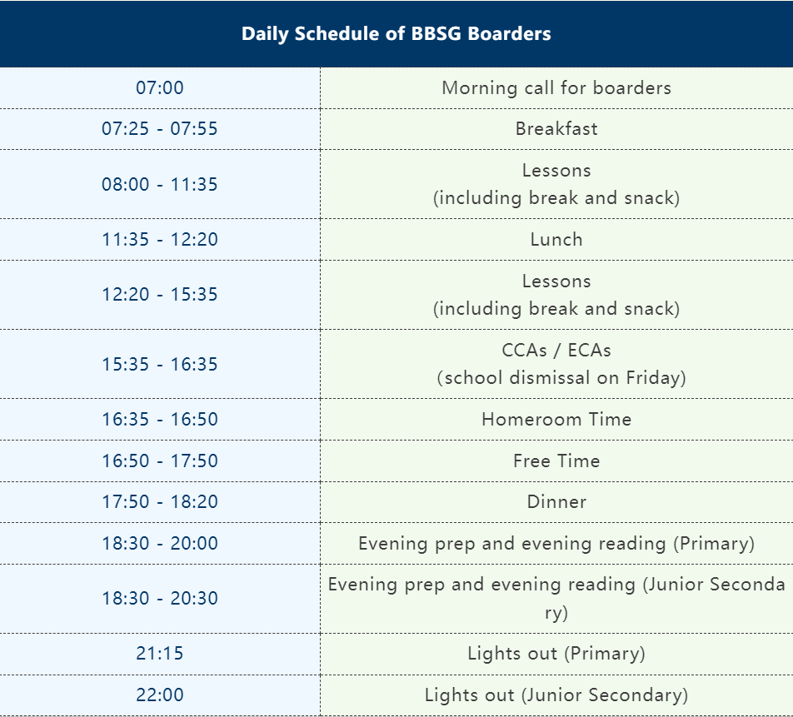
Task: Click the Lights out (Primary) cell
Action: click(556, 654)
